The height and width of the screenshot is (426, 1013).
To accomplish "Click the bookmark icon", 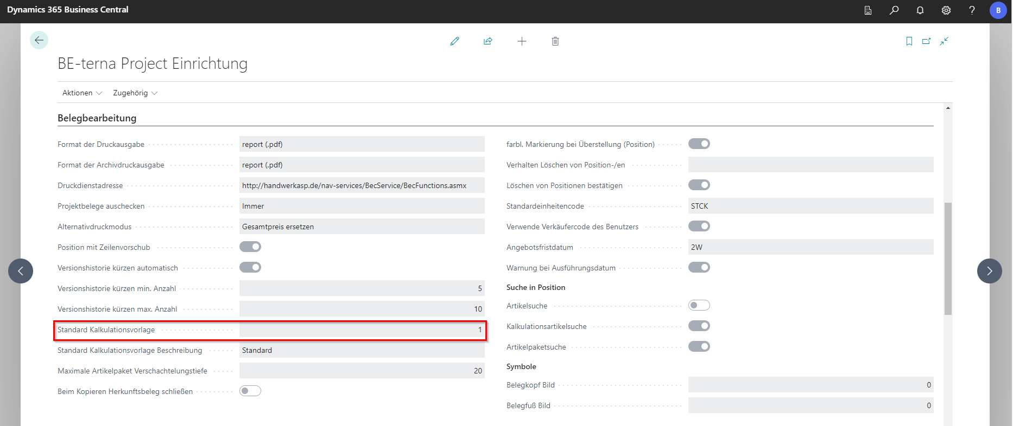I will click(909, 41).
